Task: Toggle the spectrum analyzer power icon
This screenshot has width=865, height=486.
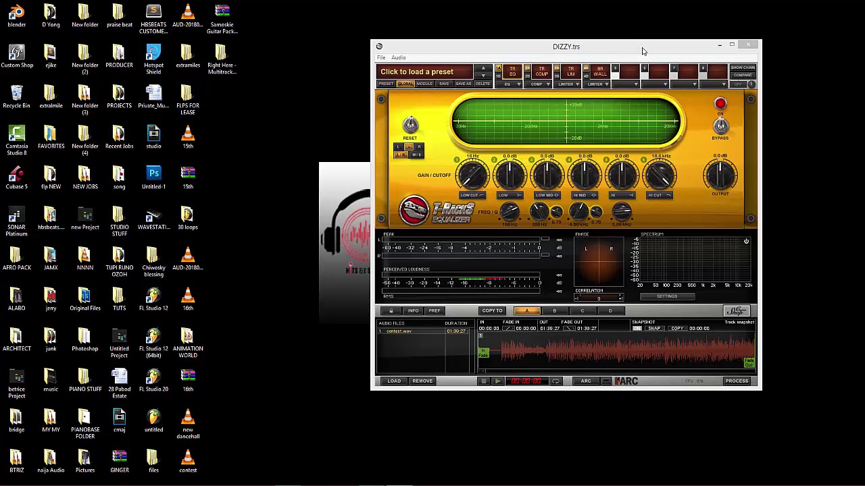Action: [x=746, y=241]
